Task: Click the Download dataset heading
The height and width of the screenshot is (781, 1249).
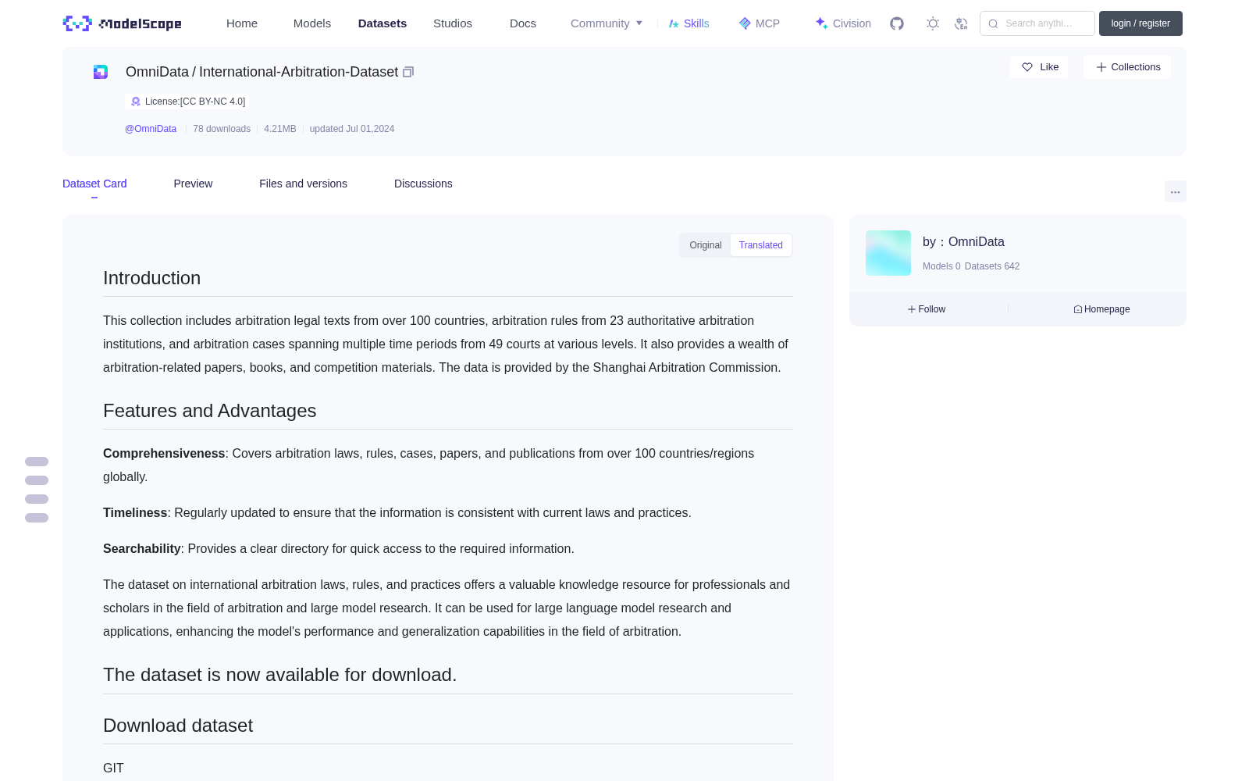Action: [178, 726]
